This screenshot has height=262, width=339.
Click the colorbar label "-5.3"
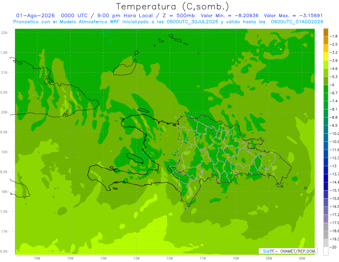tap(334, 77)
